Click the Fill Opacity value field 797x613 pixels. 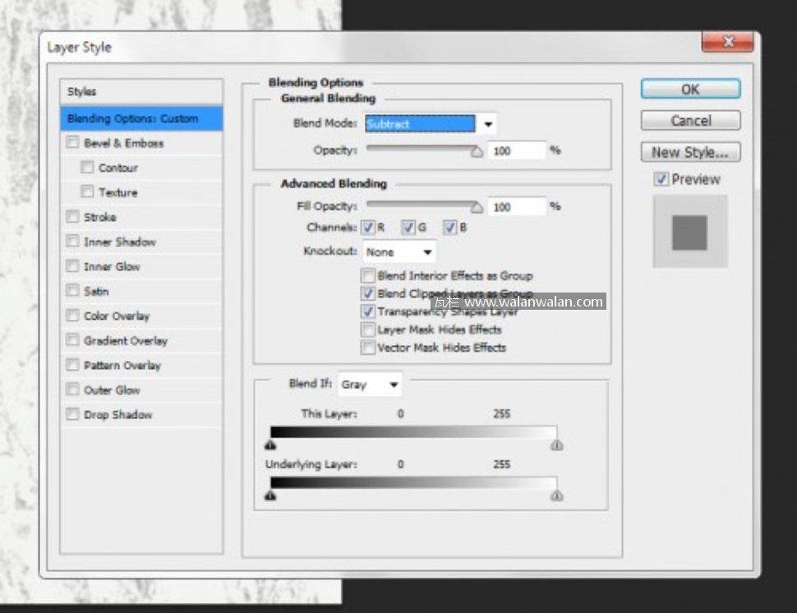tap(516, 207)
